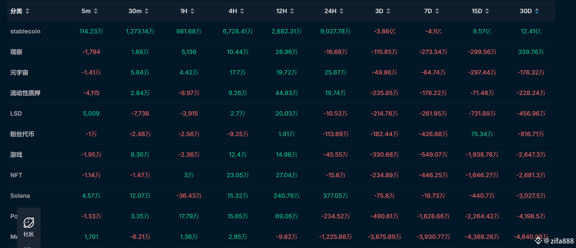Viewport: 576px width, 248px height.
Task: Click the 30m column header label
Action: click(135, 11)
